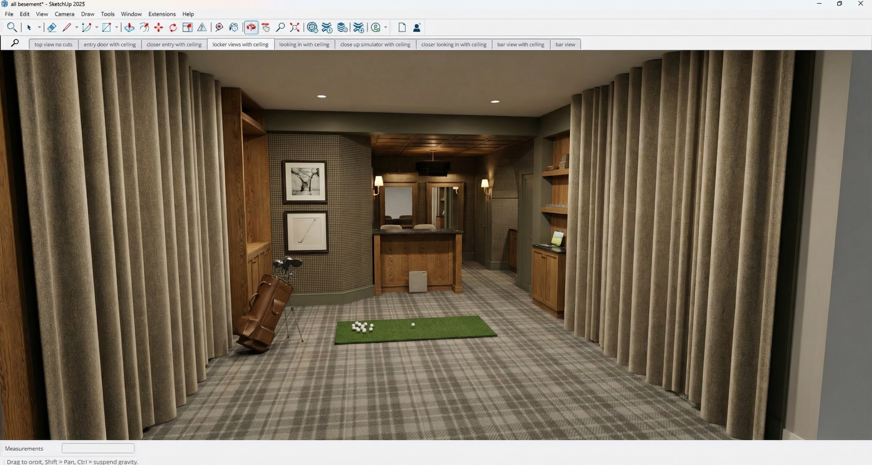
Task: Click the scene search magnifier button
Action: pos(15,43)
